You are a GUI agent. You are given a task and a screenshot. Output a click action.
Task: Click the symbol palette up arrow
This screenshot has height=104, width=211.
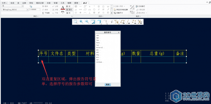tap(111, 6)
